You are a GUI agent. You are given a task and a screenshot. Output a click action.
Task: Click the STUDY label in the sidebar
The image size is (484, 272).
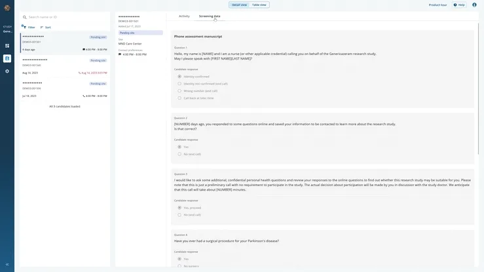coord(7,27)
